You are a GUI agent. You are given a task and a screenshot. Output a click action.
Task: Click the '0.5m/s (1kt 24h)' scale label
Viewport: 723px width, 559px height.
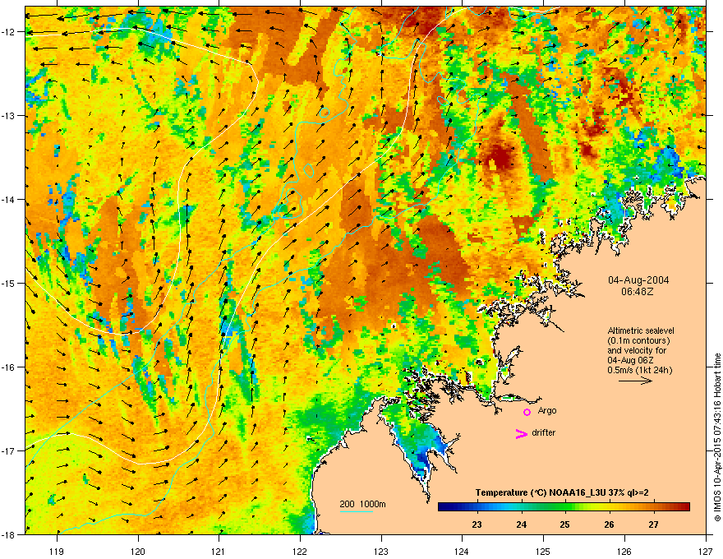coord(639,370)
